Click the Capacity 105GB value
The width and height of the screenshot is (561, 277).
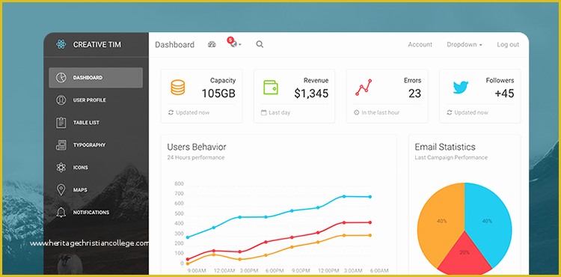click(218, 94)
